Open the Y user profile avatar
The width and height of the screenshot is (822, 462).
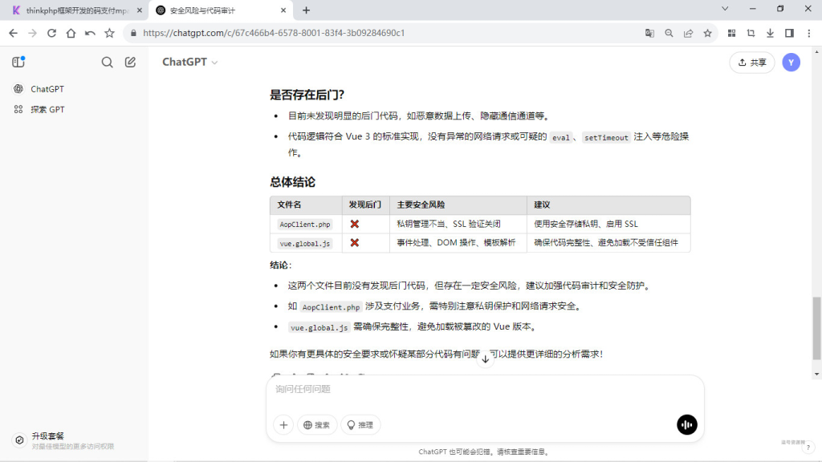(x=791, y=63)
